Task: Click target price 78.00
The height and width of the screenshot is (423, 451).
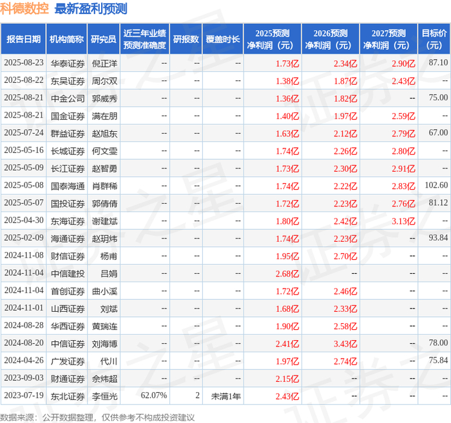Action: (x=438, y=343)
